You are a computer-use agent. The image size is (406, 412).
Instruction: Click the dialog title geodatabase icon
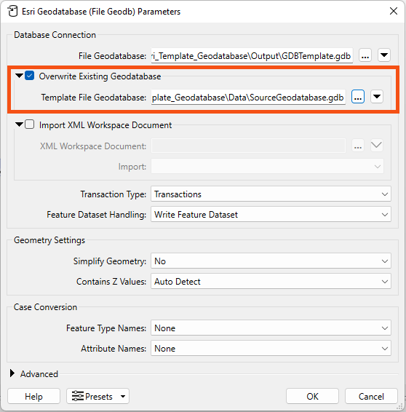(12, 12)
